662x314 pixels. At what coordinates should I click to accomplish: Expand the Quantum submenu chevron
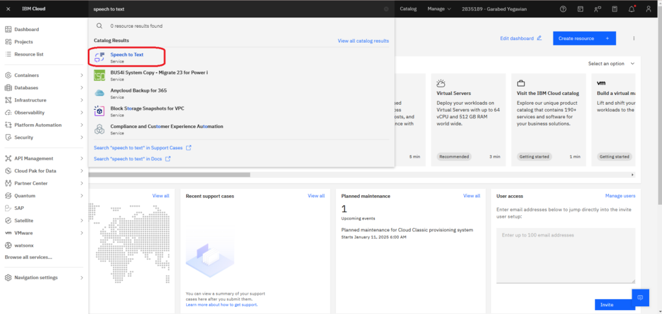pos(81,196)
